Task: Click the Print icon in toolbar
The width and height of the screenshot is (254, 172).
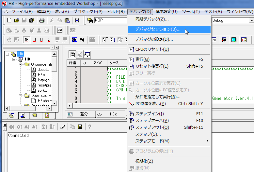Action: (x=42, y=20)
